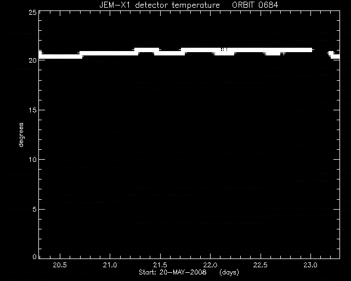Image resolution: width=351 pixels, height=281 pixels.
Task: Click the x-axis tick label 20.5
Action: coord(60,265)
